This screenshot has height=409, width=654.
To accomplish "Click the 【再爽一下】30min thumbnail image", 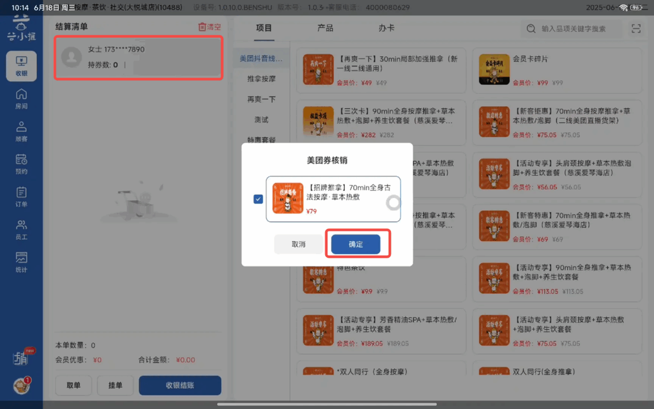I will pyautogui.click(x=318, y=69).
